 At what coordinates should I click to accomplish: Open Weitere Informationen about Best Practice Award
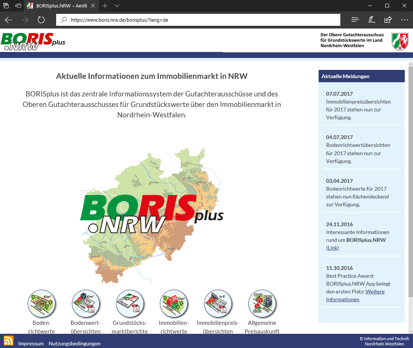pyautogui.click(x=355, y=295)
